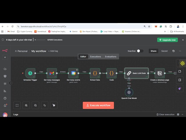Click Clear execution in Logs panel
Screen dimensions: 186x140
pos(165,114)
